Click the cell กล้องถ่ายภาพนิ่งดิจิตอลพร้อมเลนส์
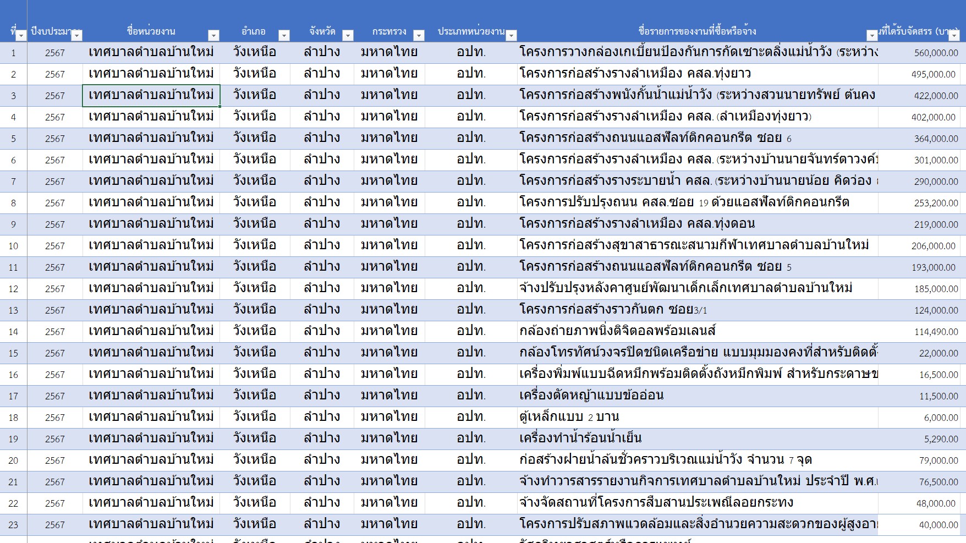 [x=698, y=332]
